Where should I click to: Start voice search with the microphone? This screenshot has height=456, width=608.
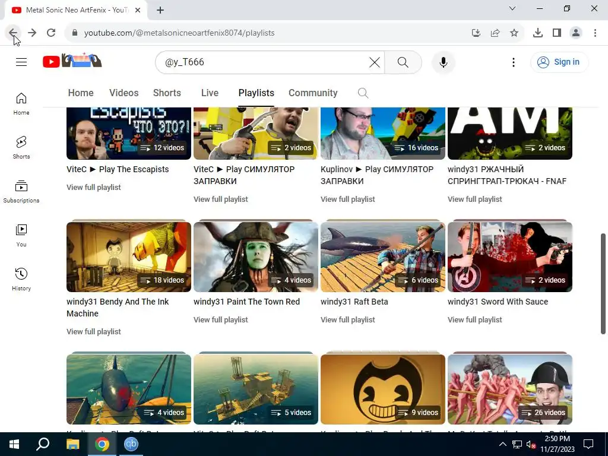[443, 62]
